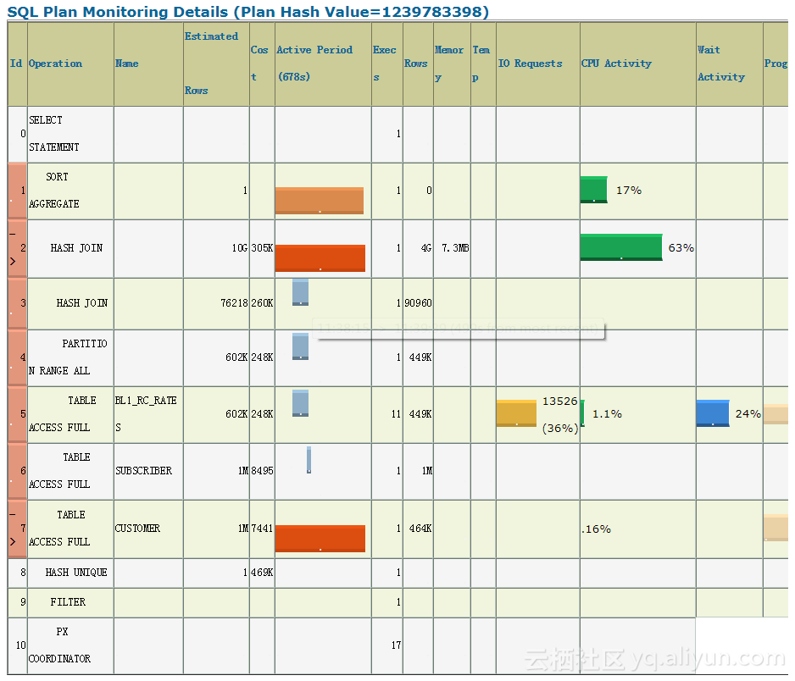The height and width of the screenshot is (681, 795).
Task: Click the 24% wait activity blue bar
Action: (713, 413)
